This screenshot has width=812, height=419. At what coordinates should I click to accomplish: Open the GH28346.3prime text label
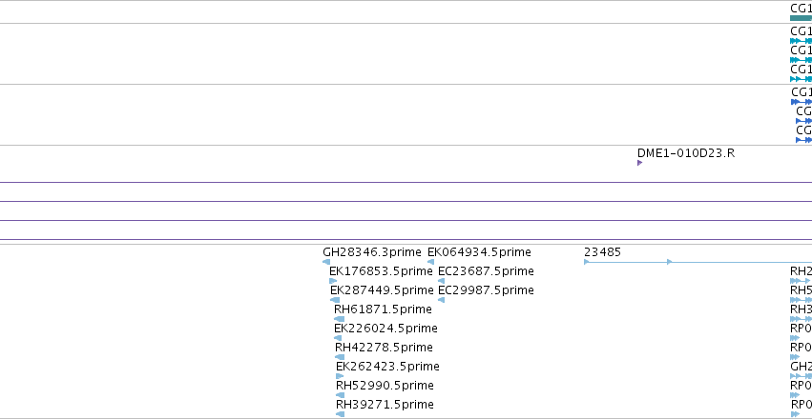point(372,252)
